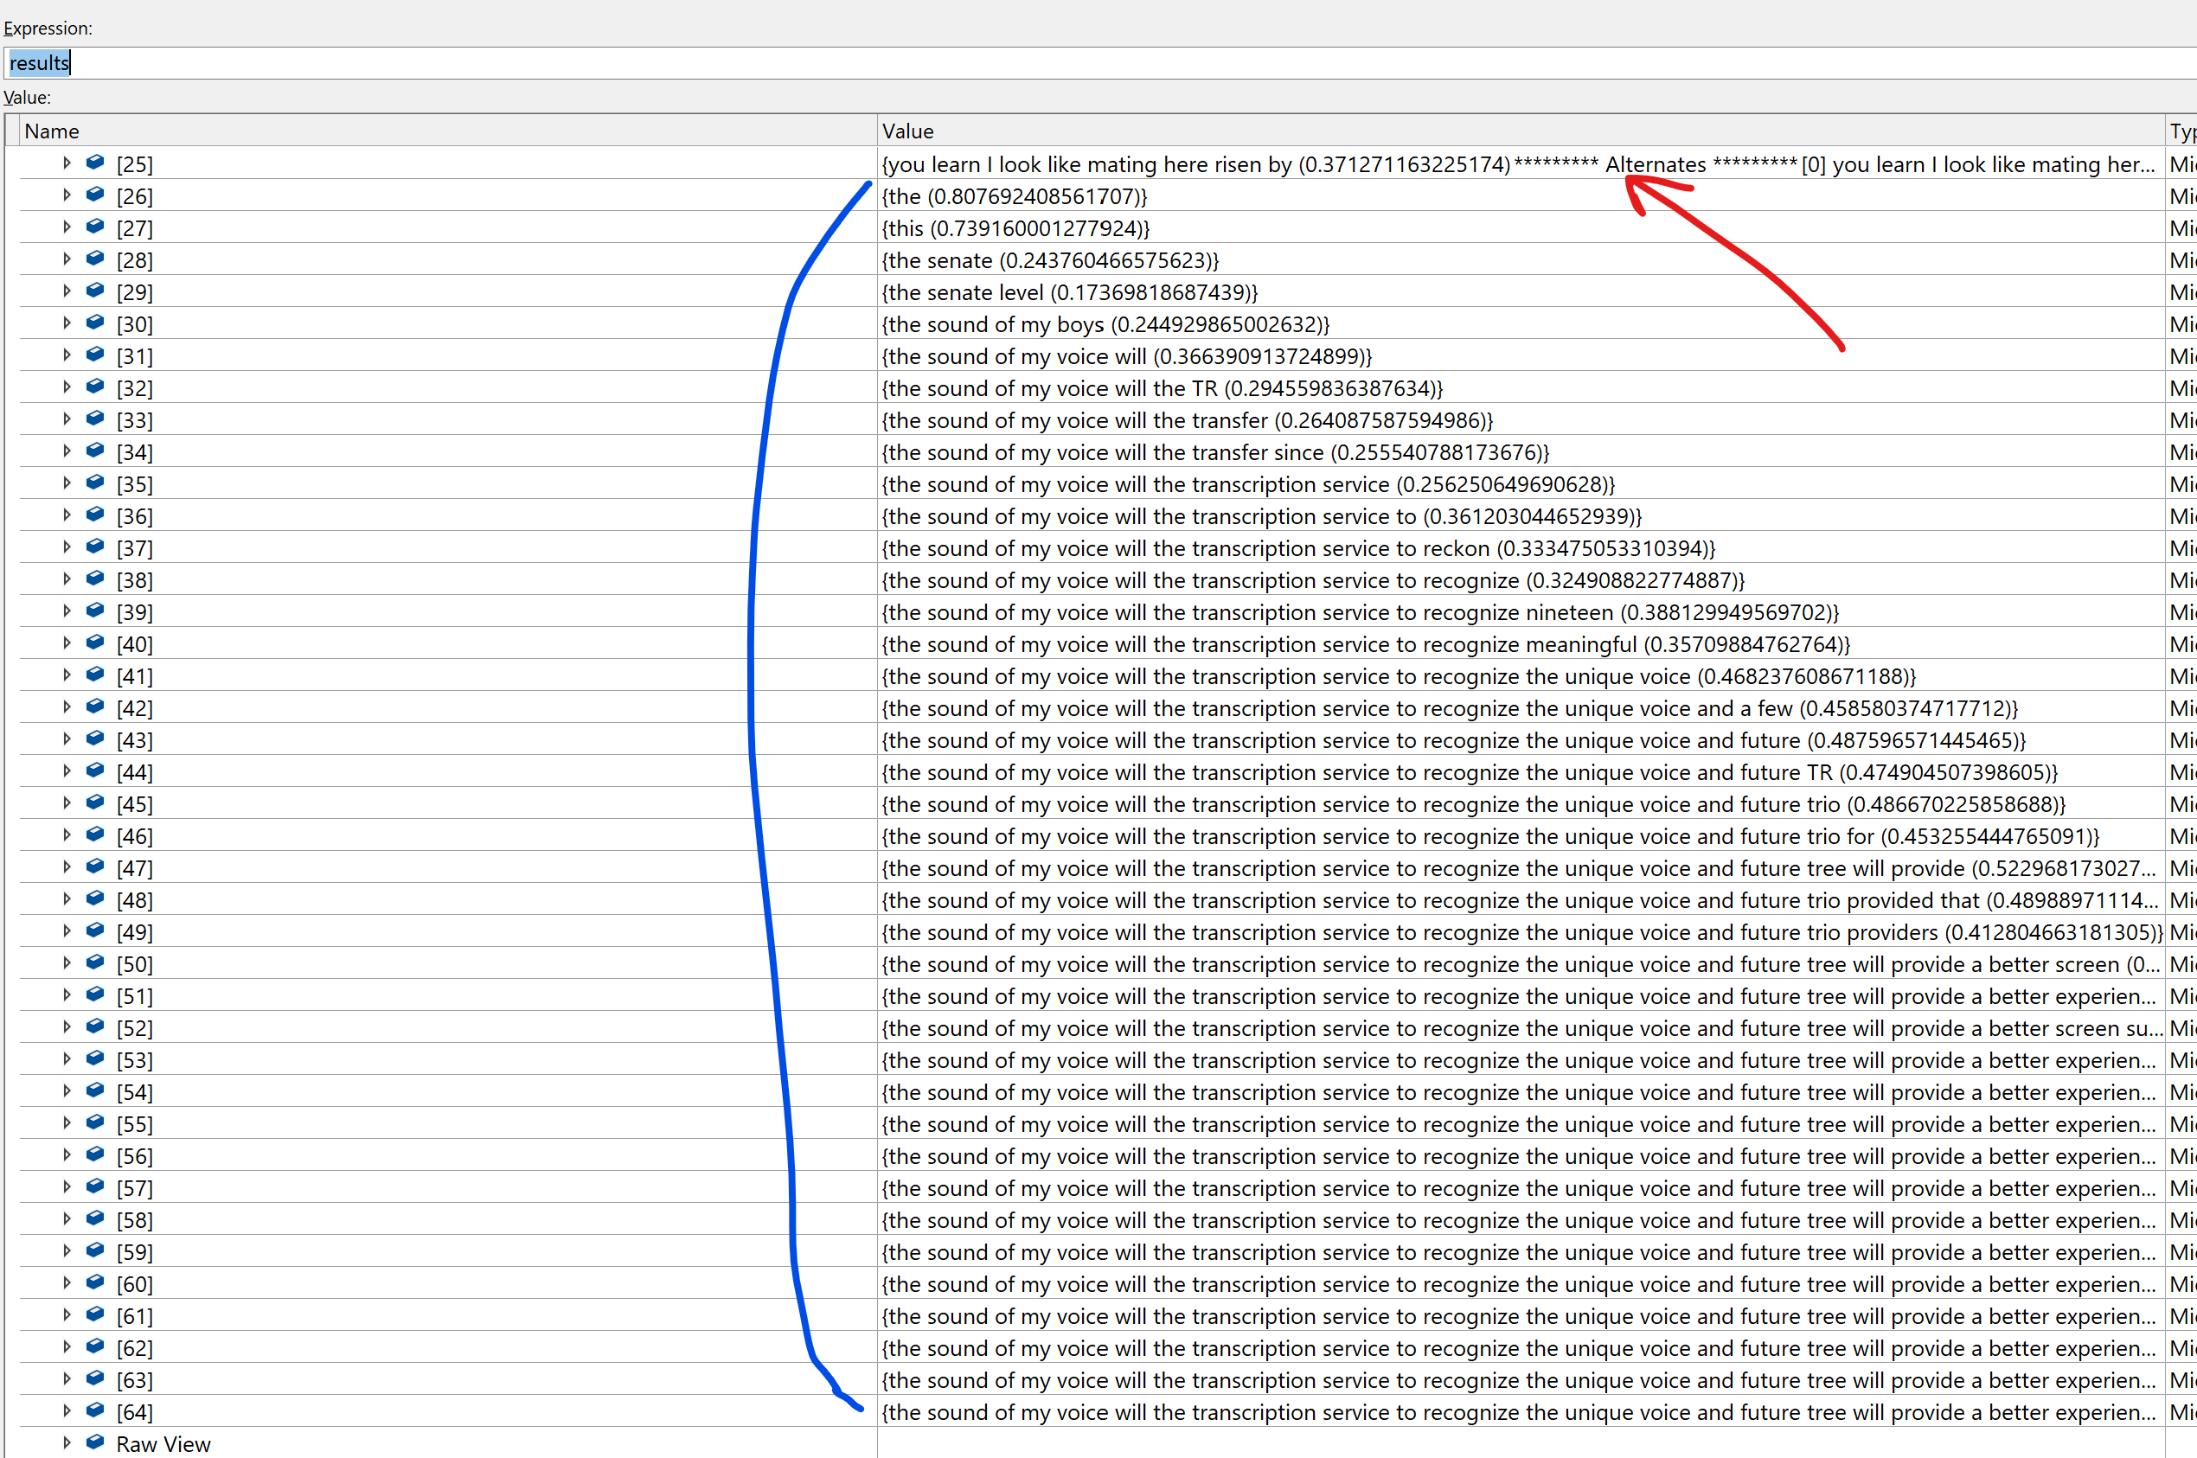Expand the [26] tree node

pos(67,195)
